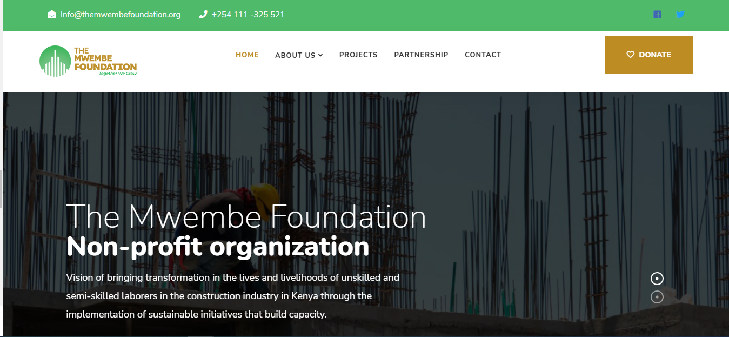Image resolution: width=729 pixels, height=337 pixels.
Task: Click the heart icon on Donate button
Action: click(630, 55)
